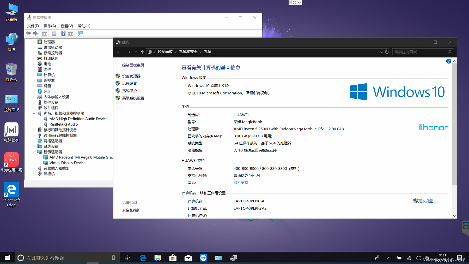Show hidden icons chevron in system tray
This screenshot has width=469, height=264.
[x=389, y=258]
